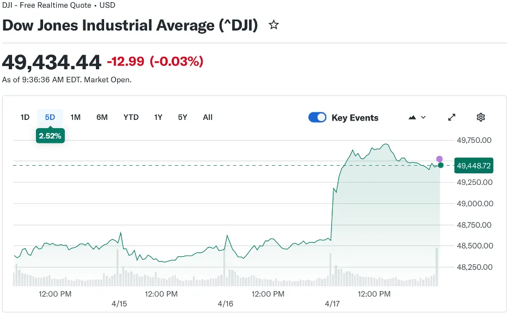
Task: Click the 2.52% change badge
Action: click(x=50, y=136)
